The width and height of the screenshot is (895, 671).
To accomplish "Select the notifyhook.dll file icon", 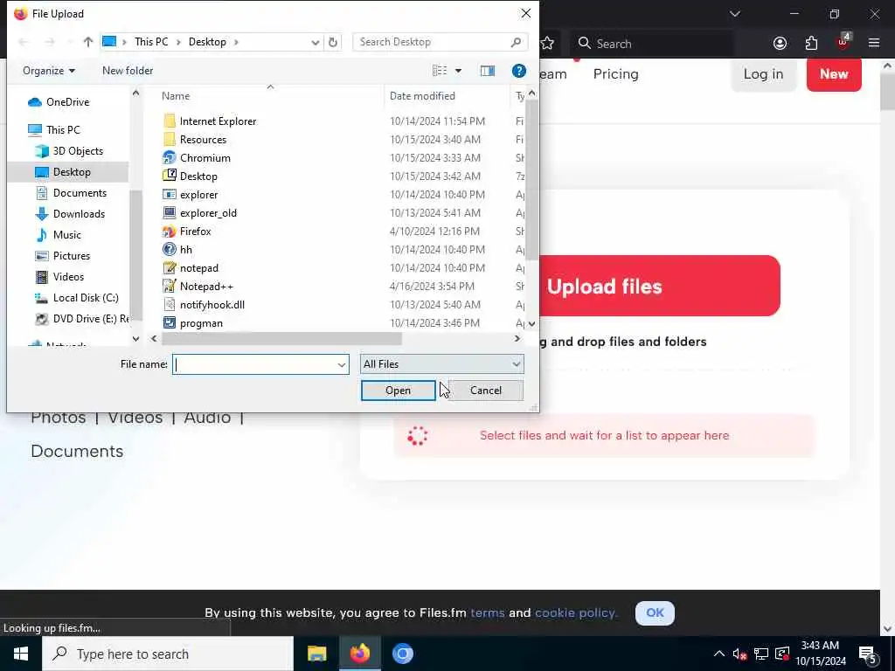I will [169, 305].
